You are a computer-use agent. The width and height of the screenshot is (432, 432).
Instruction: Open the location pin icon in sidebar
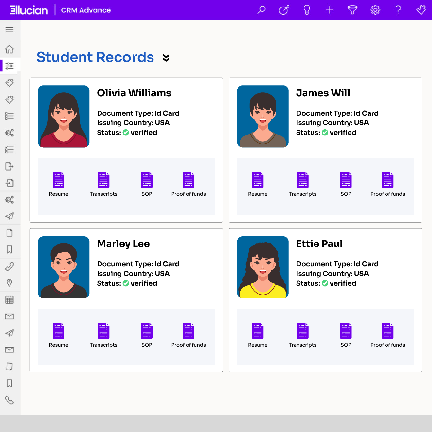click(9, 283)
